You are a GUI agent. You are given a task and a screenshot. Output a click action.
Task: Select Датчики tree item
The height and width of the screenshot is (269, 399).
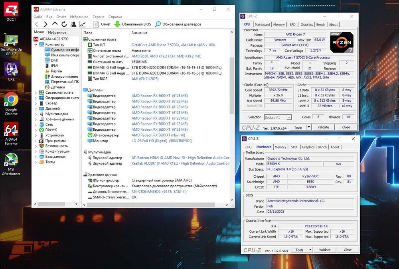tap(55, 87)
